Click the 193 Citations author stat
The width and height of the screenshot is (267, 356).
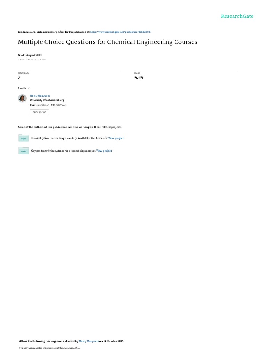point(59,105)
